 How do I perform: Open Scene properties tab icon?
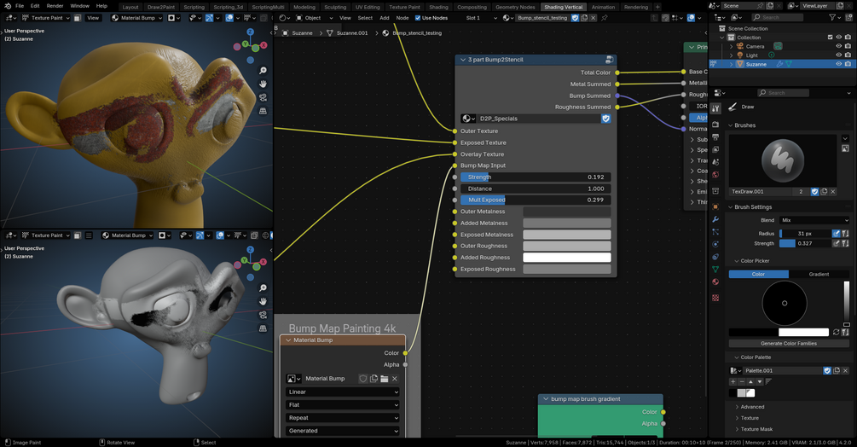715,162
